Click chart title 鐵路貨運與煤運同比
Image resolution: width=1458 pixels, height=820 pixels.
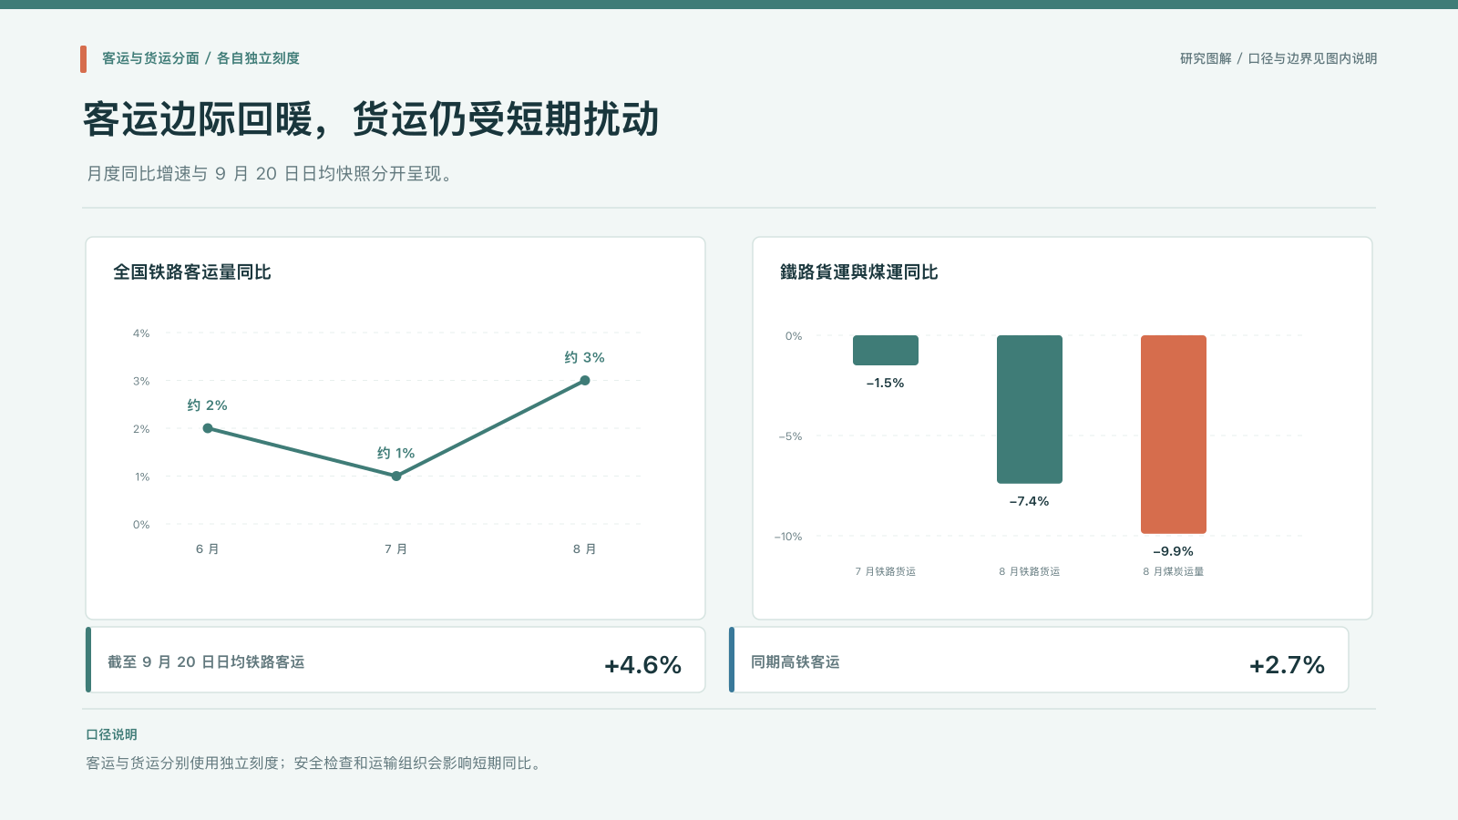pyautogui.click(x=859, y=272)
